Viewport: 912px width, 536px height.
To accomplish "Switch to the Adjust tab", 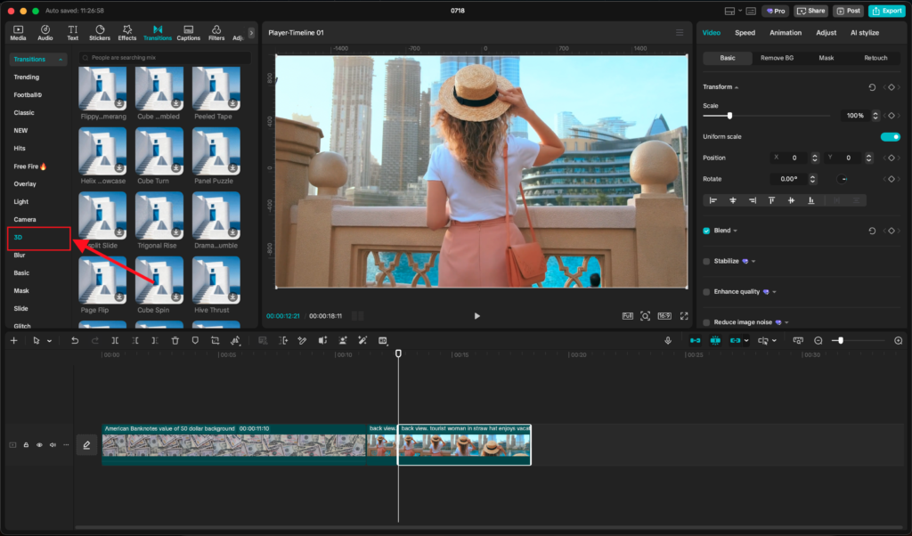I will (826, 33).
